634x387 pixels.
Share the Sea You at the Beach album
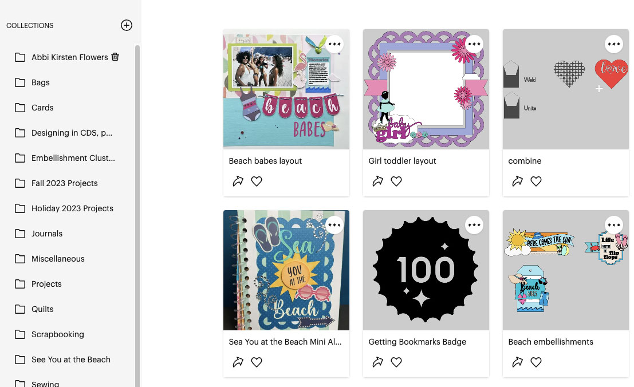point(238,362)
